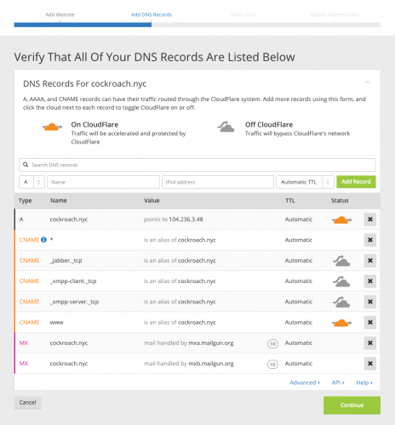Delete the A record for cockroach.nyc

(370, 219)
